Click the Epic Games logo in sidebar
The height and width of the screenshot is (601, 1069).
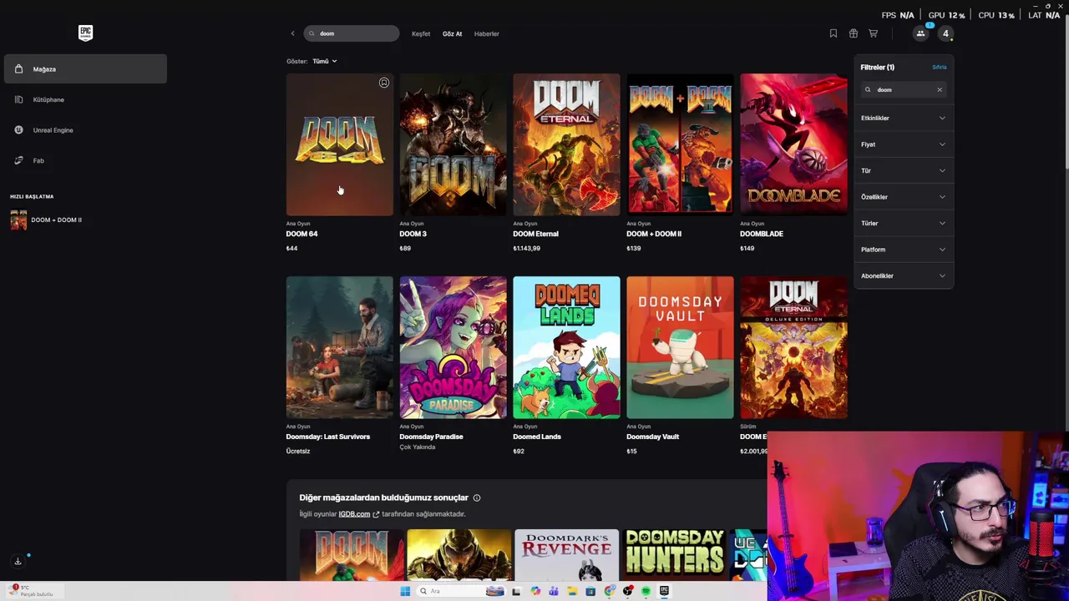85,33
